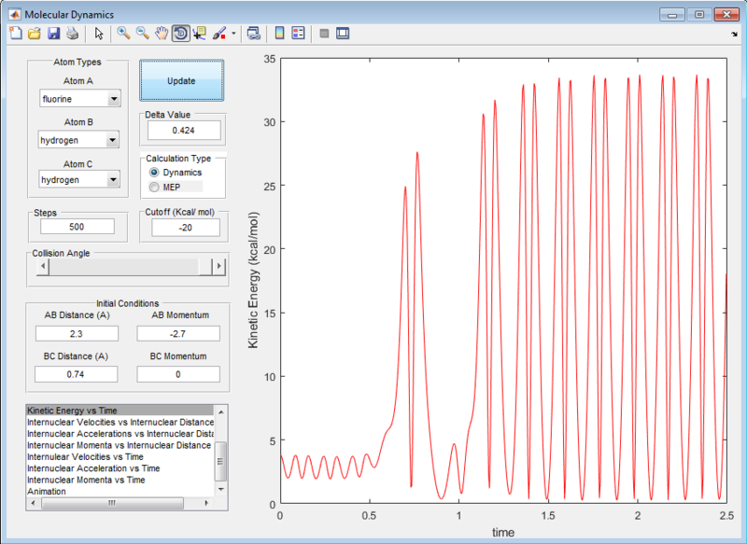Select the Dynamics calculation type
This screenshot has width=747, height=544.
(154, 173)
